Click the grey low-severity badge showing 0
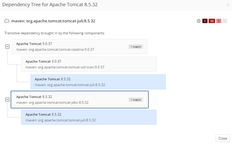Screen dimensions: 232x144 click(225, 21)
